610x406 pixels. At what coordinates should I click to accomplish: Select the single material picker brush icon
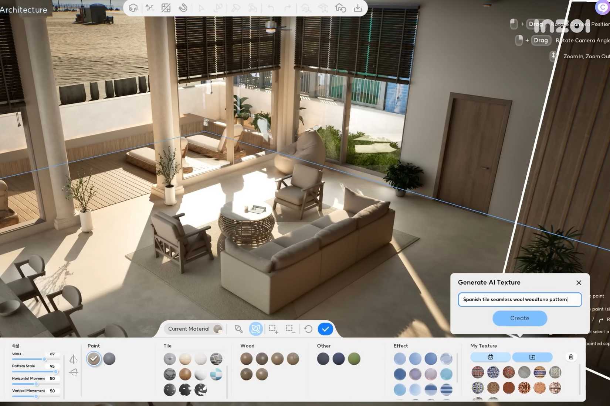point(238,328)
